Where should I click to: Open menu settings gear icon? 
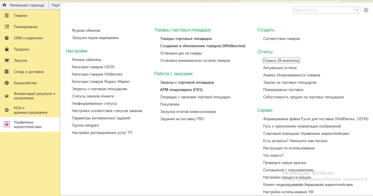tap(366, 10)
